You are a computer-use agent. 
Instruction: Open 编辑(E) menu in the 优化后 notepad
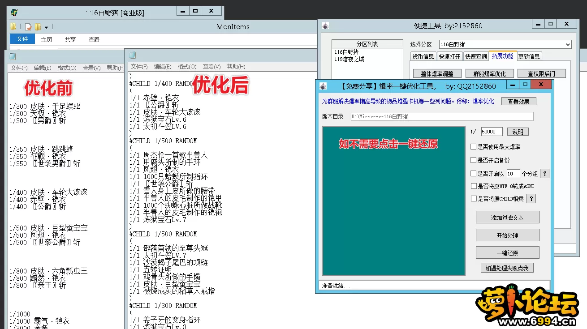point(163,66)
